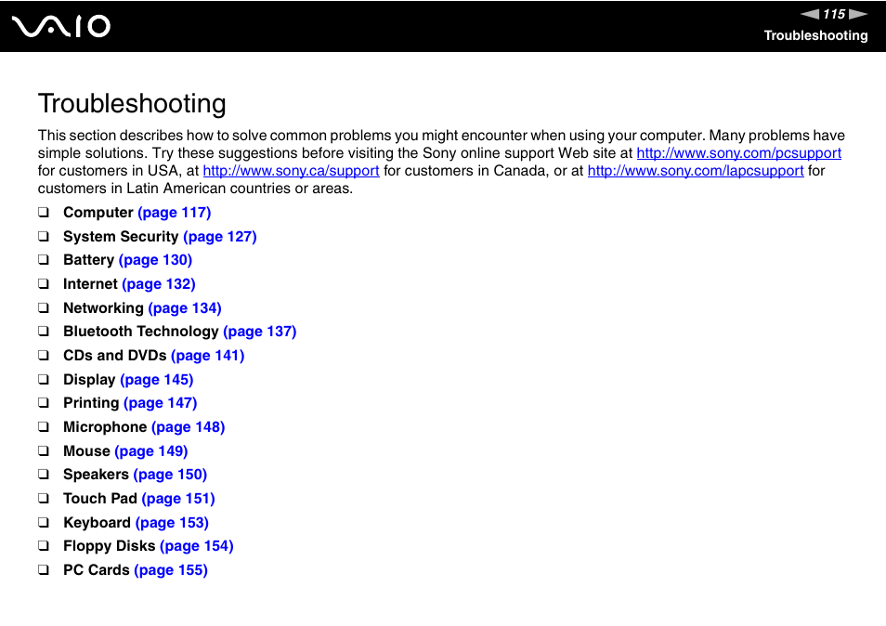Open the sony.com/lapcsupport link
Viewport: 886px width, 626px height.
696,171
